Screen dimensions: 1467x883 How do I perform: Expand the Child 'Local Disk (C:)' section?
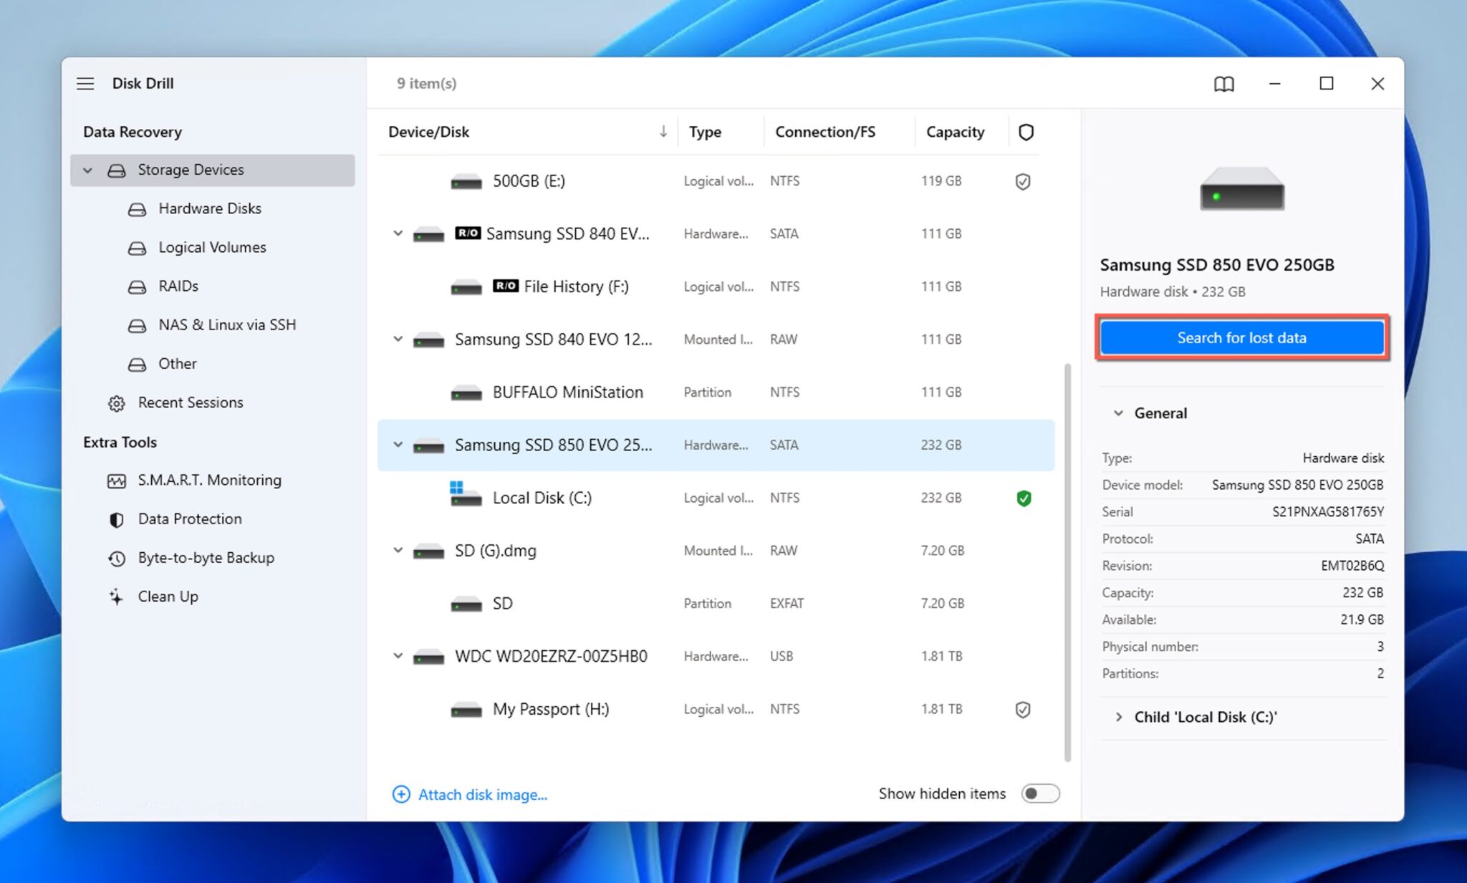1118,717
